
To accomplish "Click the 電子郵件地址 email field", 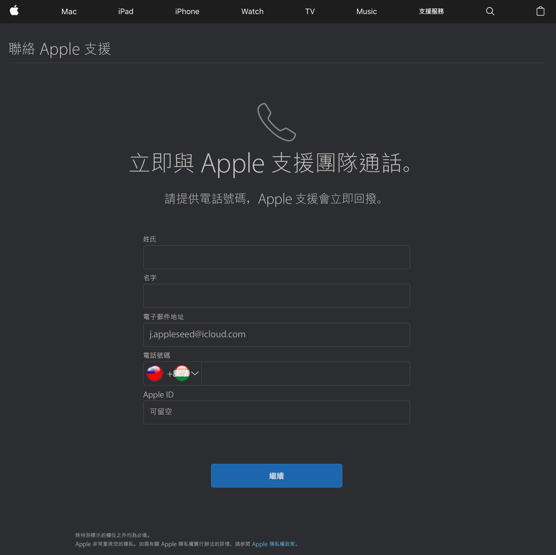I will pos(276,335).
